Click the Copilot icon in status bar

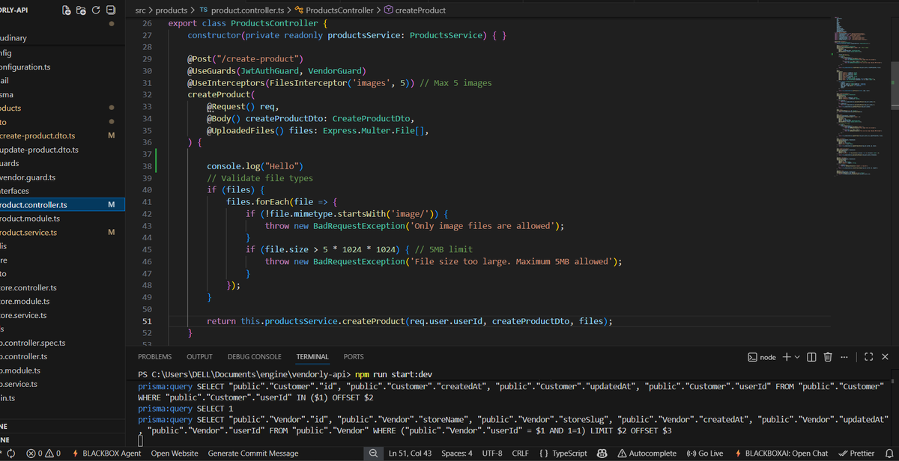(x=602, y=454)
